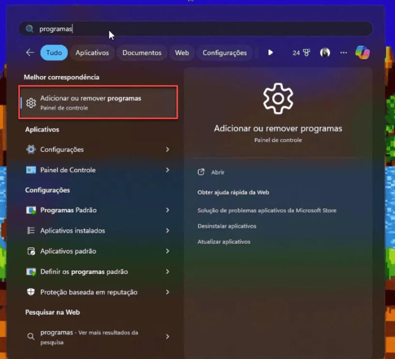This screenshot has width=395, height=359.
Task: Switch to the Documentos filter tab
Action: (142, 53)
